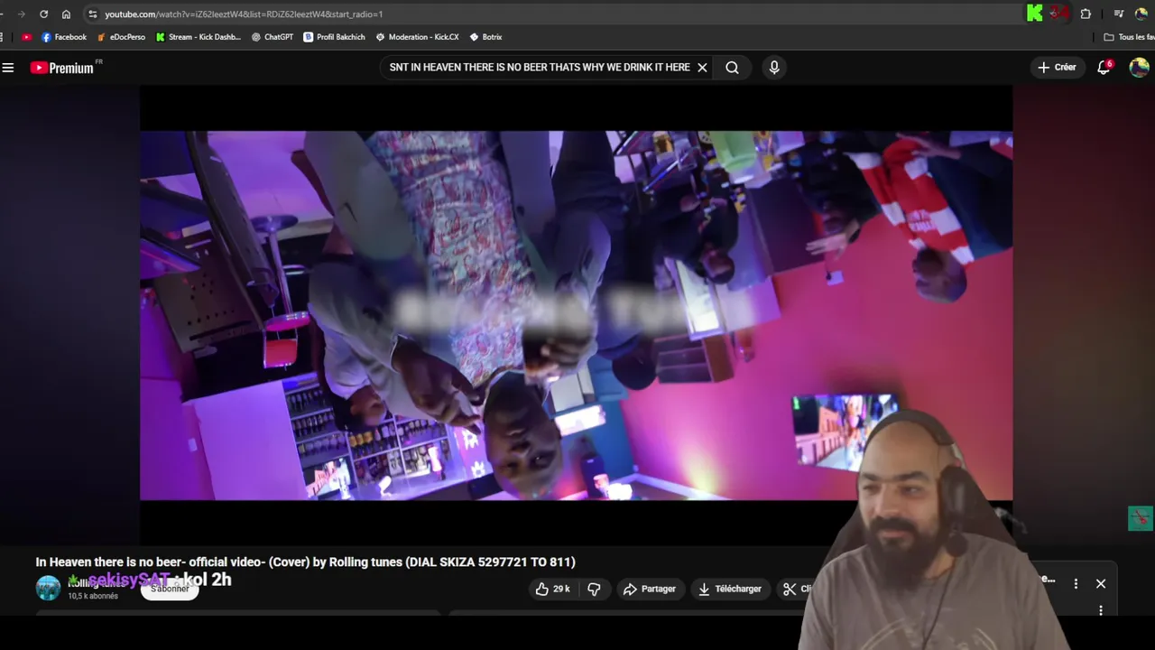Go to browser home page icon
Screen dimensions: 1155x650
(x=66, y=14)
